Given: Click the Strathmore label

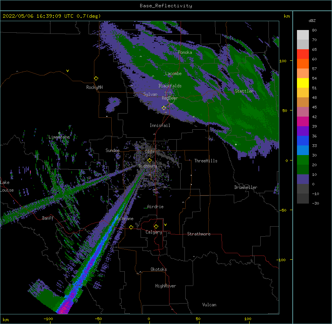Looking at the screenshot, I should 199,234.
